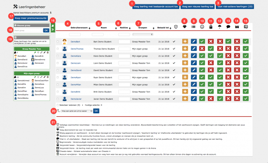
Task: Tick the checkbox for the DemoBart row
Action: pyautogui.click(x=58, y=41)
